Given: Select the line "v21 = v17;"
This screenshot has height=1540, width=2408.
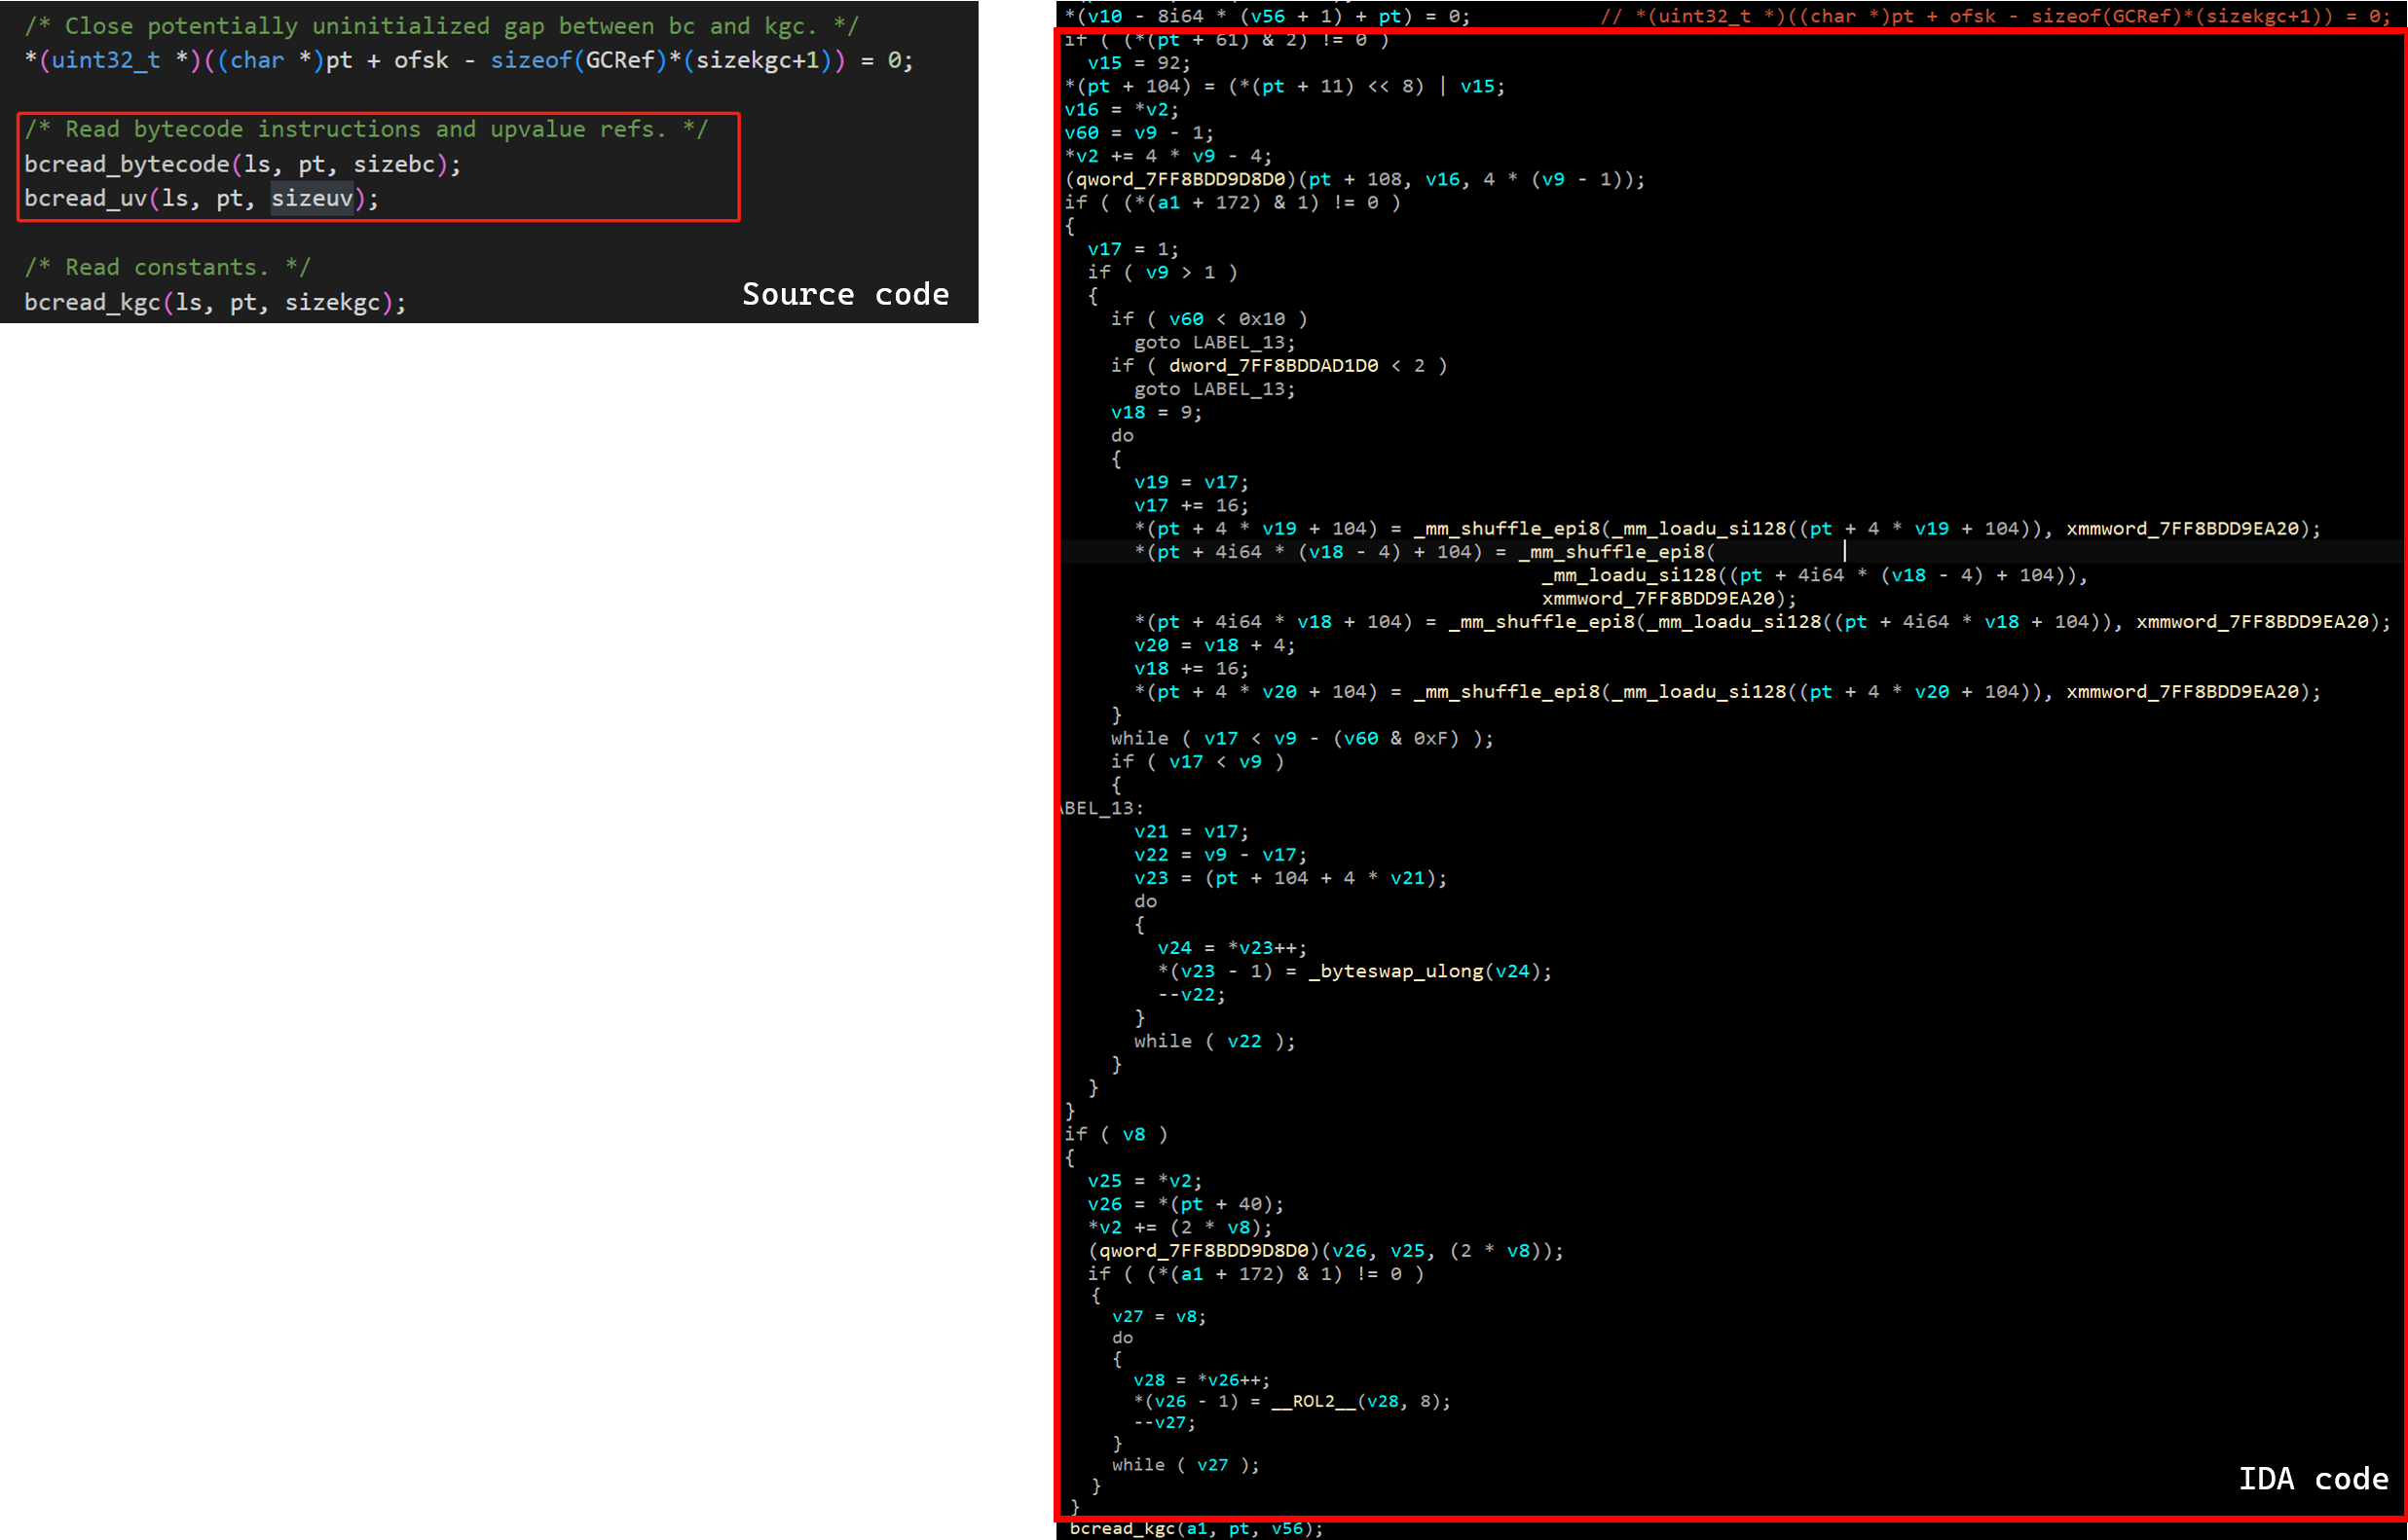Looking at the screenshot, I should point(1191,832).
